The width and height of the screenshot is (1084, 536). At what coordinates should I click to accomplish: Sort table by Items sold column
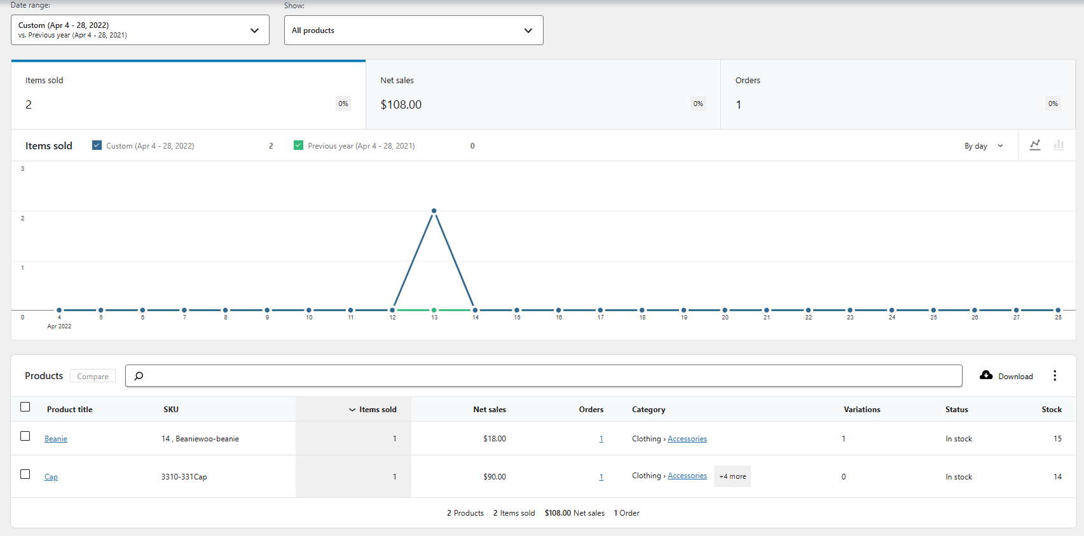coord(373,410)
